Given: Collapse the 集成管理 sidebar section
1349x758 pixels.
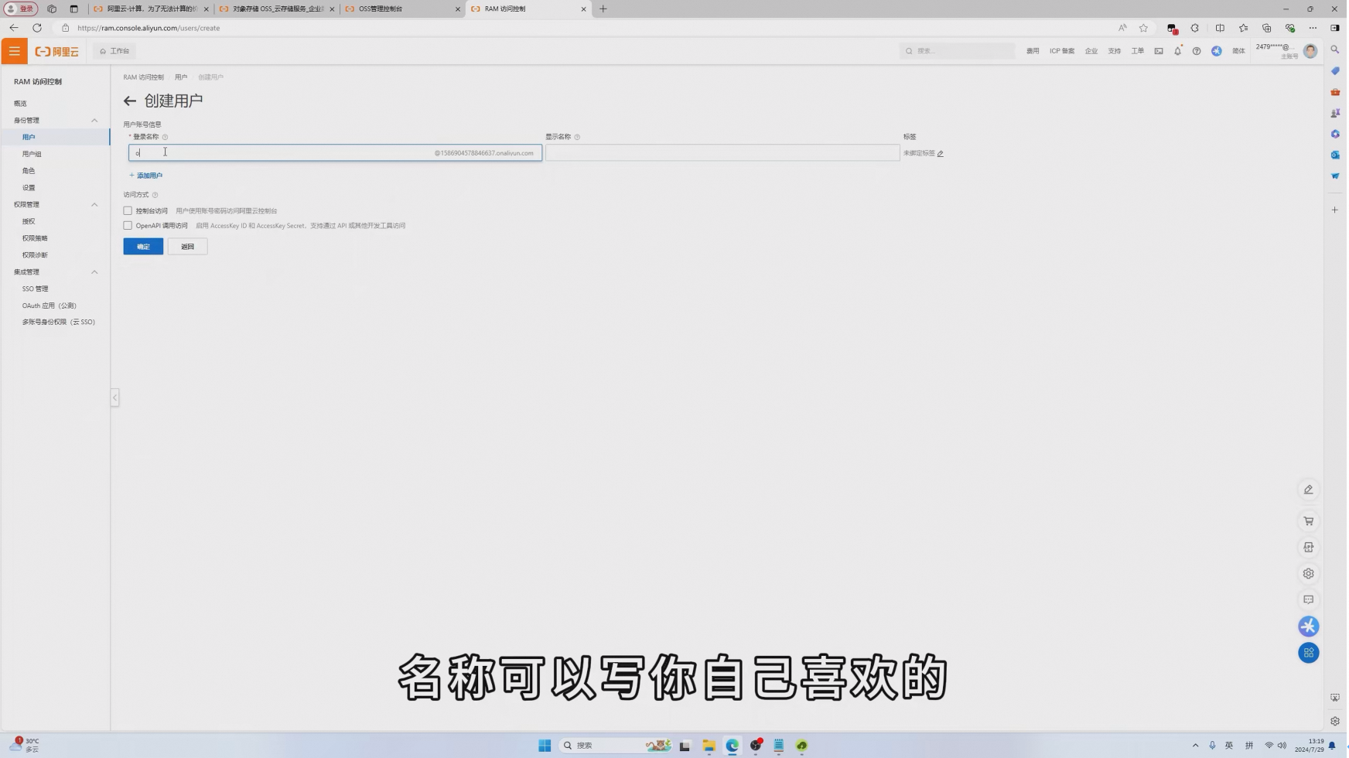Looking at the screenshot, I should pos(94,272).
